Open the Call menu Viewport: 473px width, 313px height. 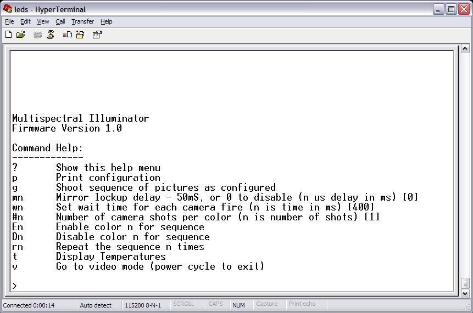[60, 21]
